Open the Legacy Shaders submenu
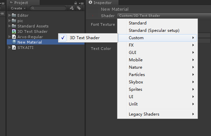 coord(157,114)
